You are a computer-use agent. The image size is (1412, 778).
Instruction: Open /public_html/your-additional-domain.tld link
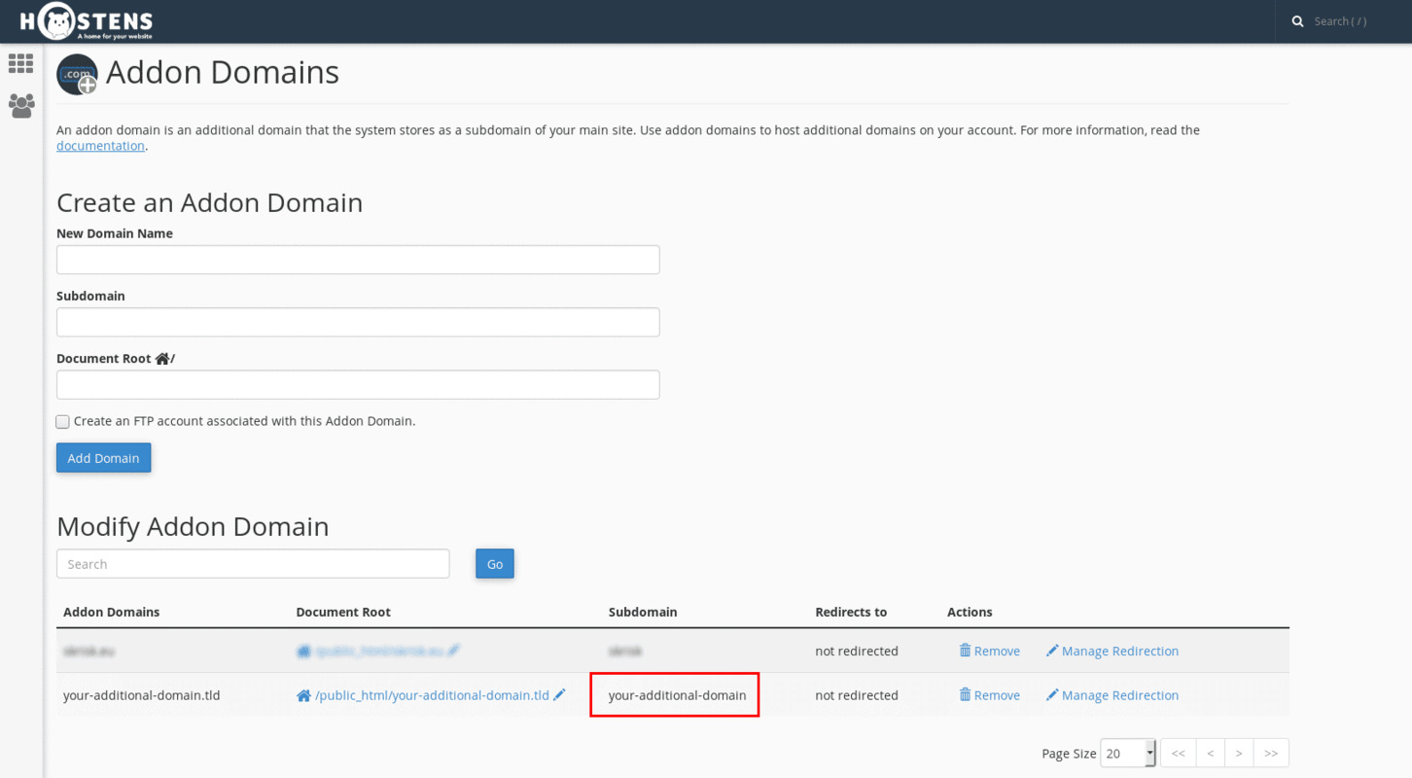click(x=432, y=695)
